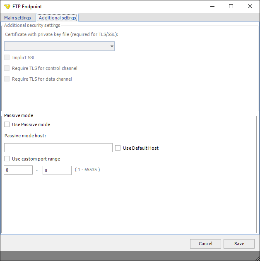Image resolution: width=260 pixels, height=261 pixels.
Task: Click the FTP Endpoint app icon in title bar
Action: tap(7, 7)
